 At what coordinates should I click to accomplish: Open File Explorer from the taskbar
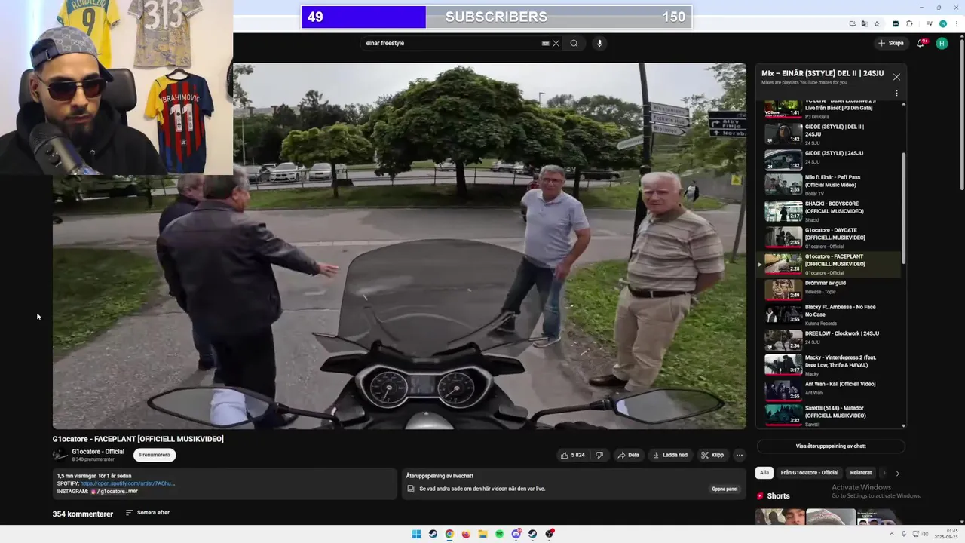pyautogui.click(x=482, y=534)
